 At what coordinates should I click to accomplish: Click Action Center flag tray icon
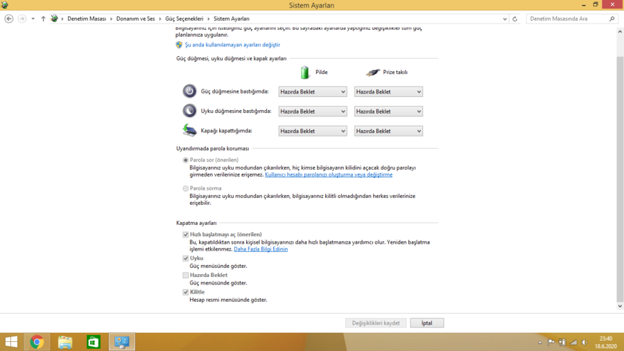tap(551, 342)
